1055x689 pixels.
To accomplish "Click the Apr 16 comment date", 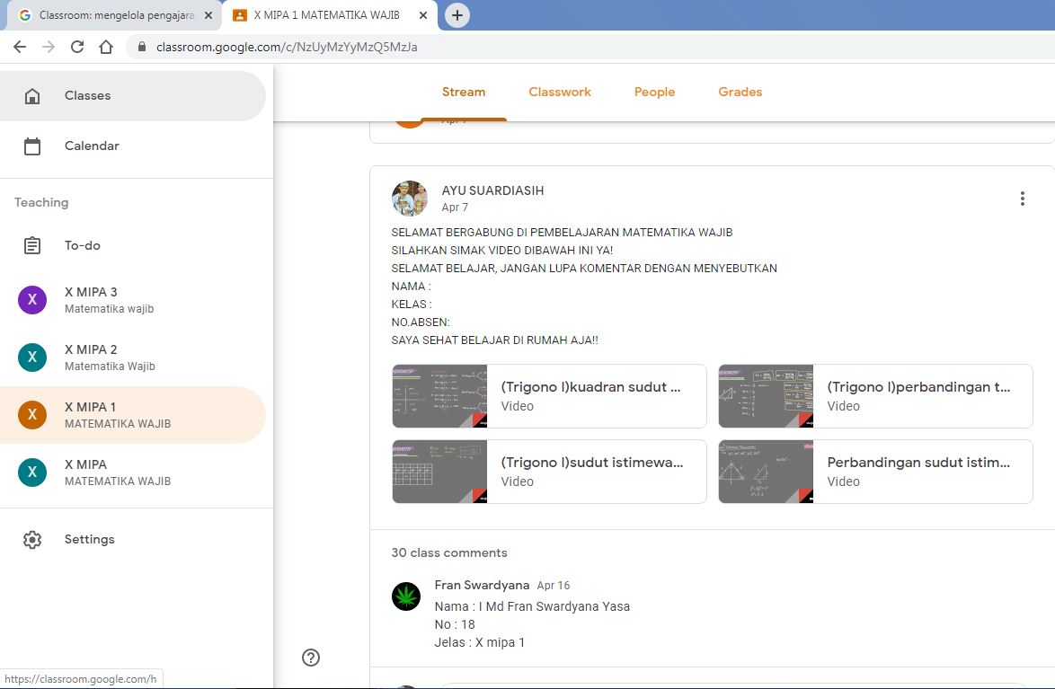I will pyautogui.click(x=553, y=586).
